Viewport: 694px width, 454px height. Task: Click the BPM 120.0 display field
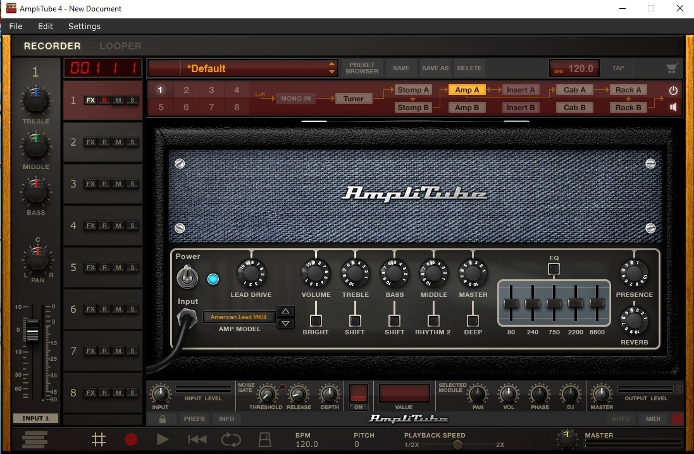point(574,68)
